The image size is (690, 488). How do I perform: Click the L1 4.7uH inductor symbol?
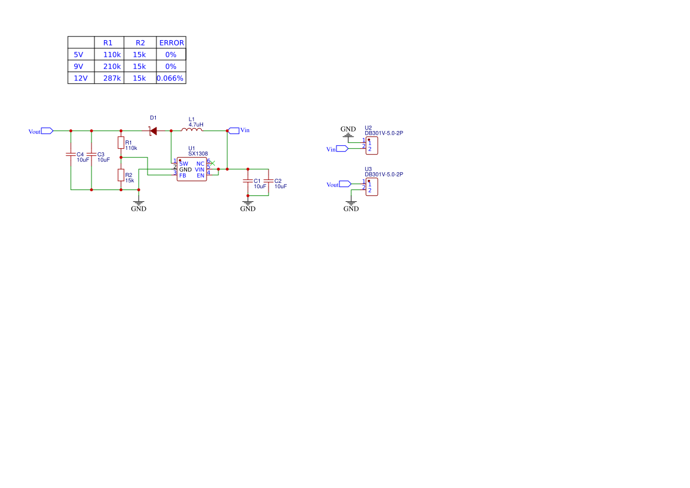click(x=192, y=129)
